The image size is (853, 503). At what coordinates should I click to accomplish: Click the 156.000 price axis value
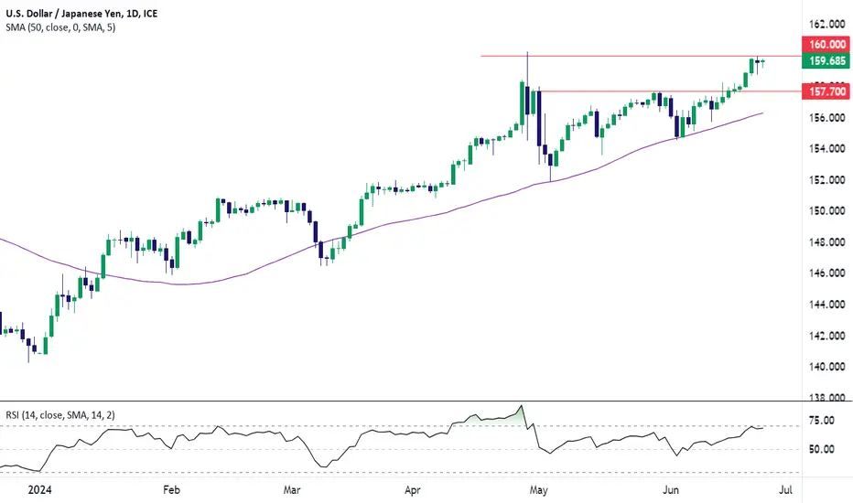click(826, 117)
